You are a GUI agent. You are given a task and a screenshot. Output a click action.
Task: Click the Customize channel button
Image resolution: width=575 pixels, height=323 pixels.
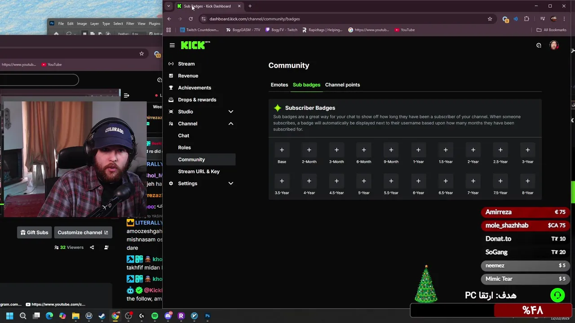pyautogui.click(x=83, y=232)
